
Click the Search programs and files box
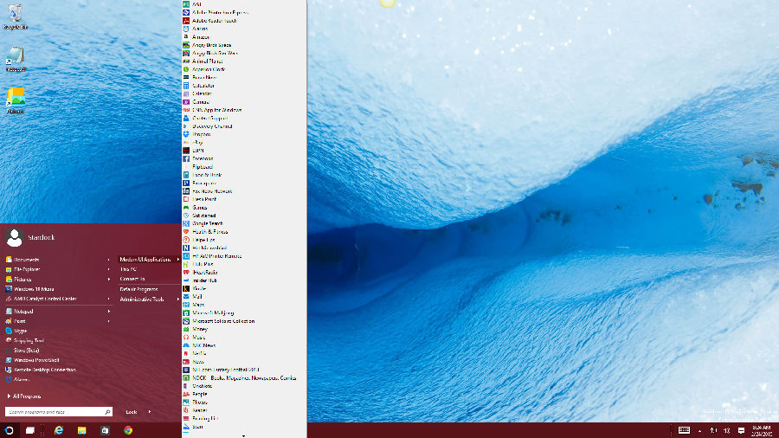[55, 412]
